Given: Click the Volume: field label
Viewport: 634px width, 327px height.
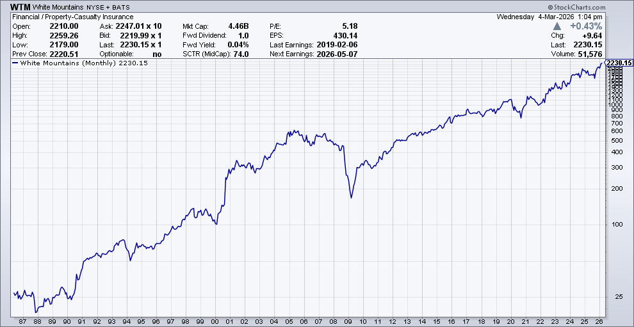Looking at the screenshot, I should [564, 54].
